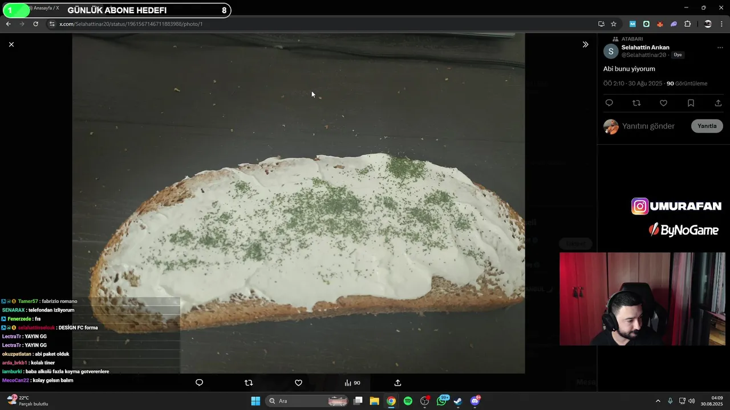Share the tweet from the sidebar icon
The height and width of the screenshot is (410, 730).
click(x=718, y=103)
